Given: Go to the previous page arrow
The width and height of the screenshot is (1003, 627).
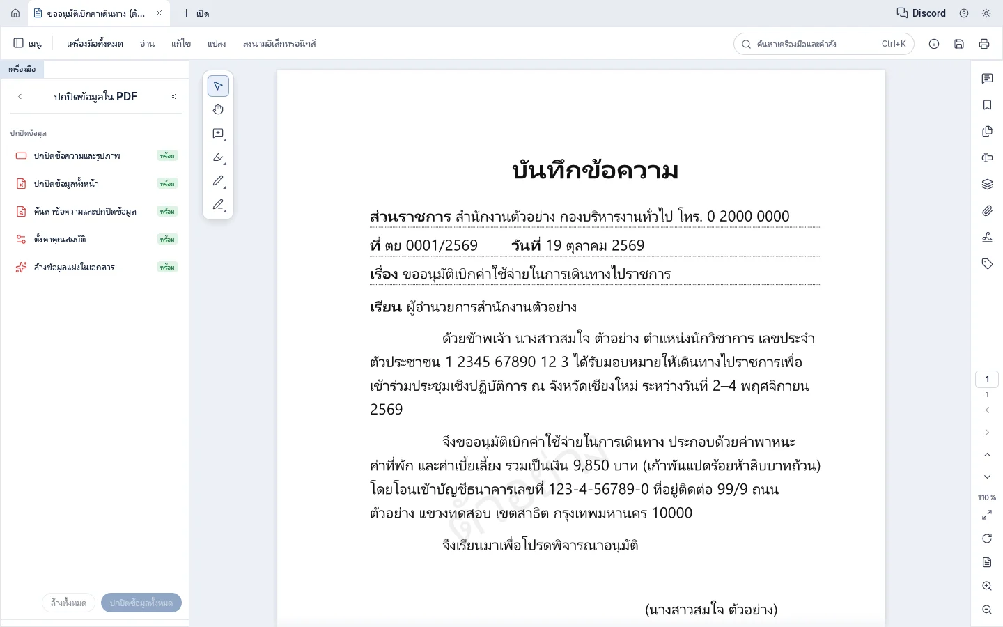Looking at the screenshot, I should tap(987, 410).
